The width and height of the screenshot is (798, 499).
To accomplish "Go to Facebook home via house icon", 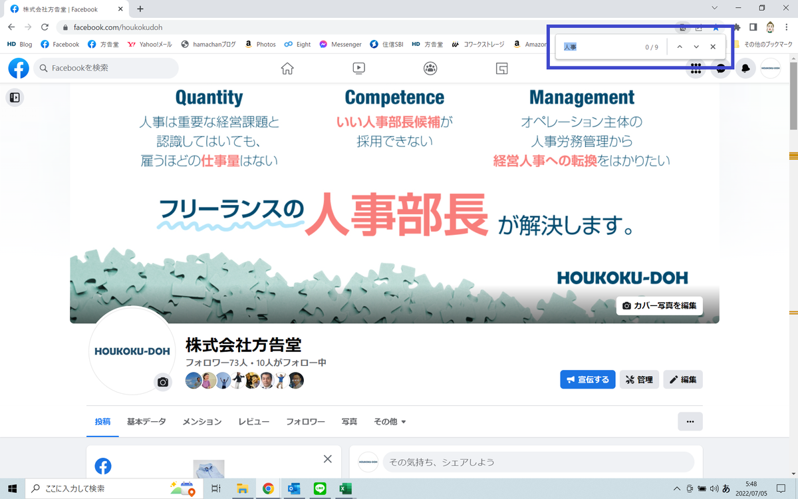I will click(x=287, y=68).
